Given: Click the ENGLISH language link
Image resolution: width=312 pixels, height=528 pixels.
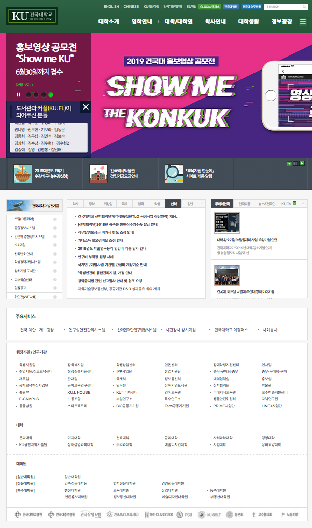Looking at the screenshot, I should (x=111, y=7).
